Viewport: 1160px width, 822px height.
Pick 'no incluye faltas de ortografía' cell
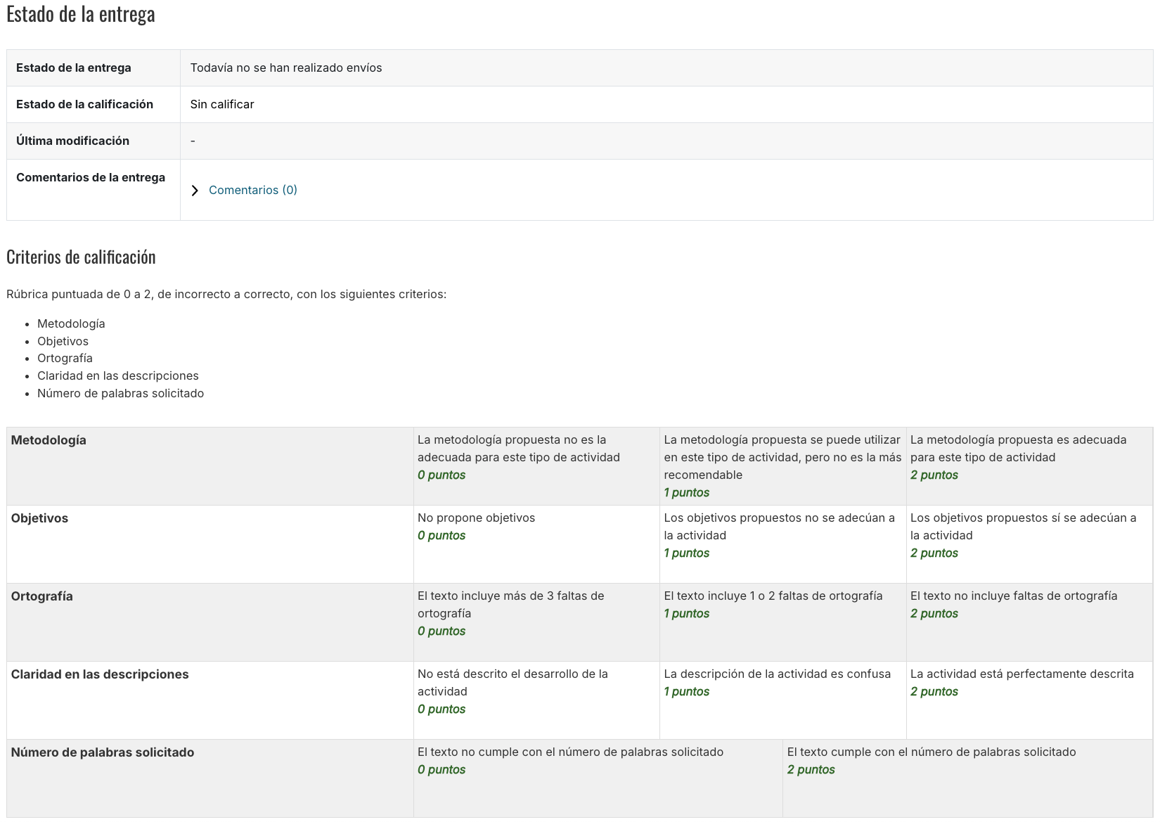1029,622
